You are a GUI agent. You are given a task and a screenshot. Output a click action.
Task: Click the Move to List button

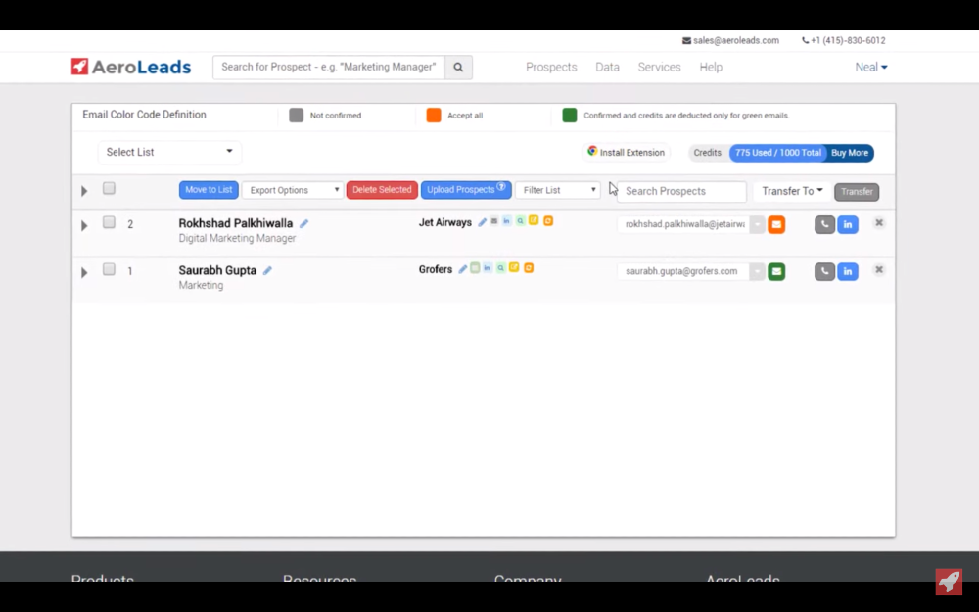coord(209,190)
